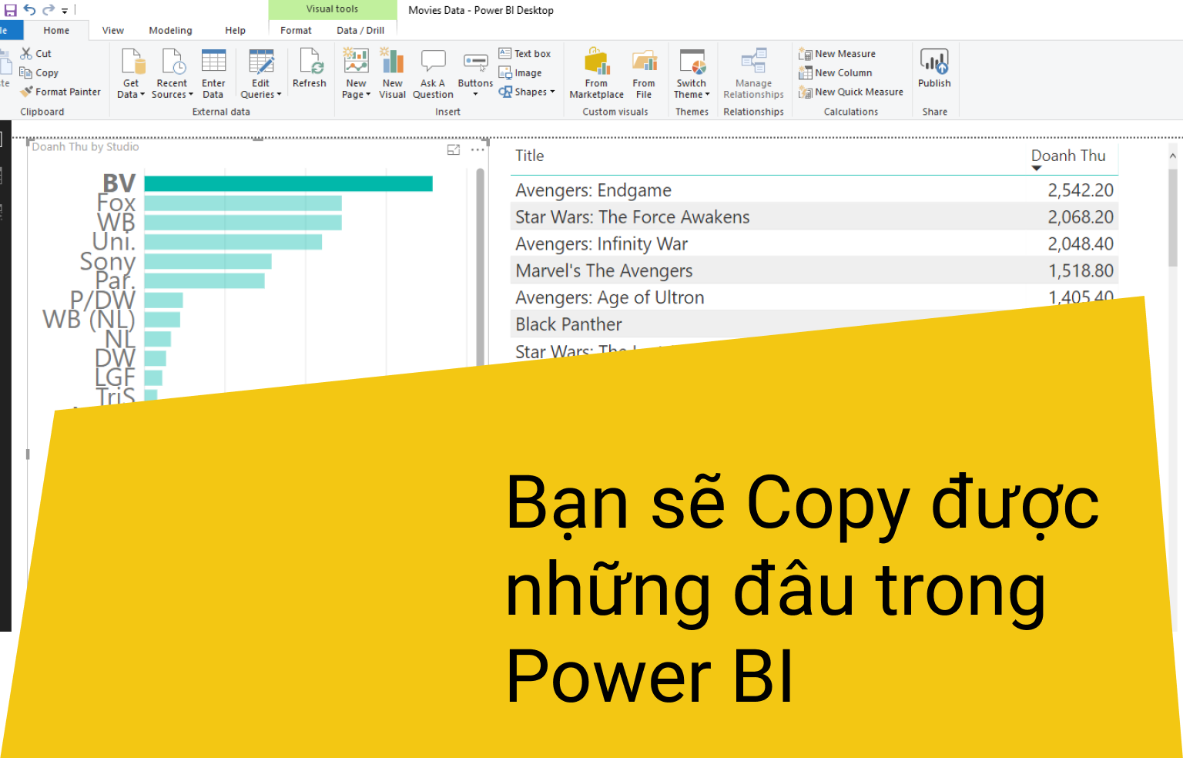The width and height of the screenshot is (1183, 758).
Task: Open the Shapes dropdown
Action: tap(527, 92)
